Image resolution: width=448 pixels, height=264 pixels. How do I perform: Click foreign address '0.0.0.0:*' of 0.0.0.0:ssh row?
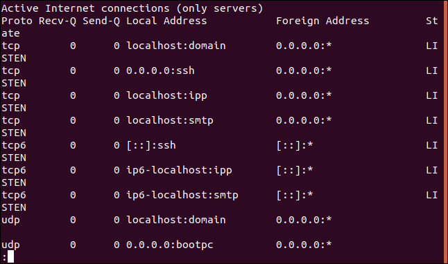[304, 70]
